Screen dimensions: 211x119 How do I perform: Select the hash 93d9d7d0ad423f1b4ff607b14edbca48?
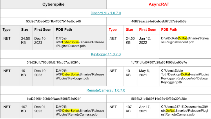point(53,21)
